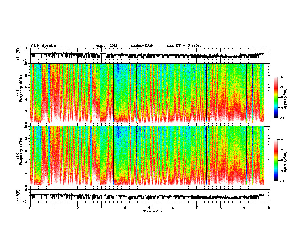This screenshot has height=233, width=302.
Task: Click the ch.1 voltage waveform trace panel
Action: tap(149, 54)
